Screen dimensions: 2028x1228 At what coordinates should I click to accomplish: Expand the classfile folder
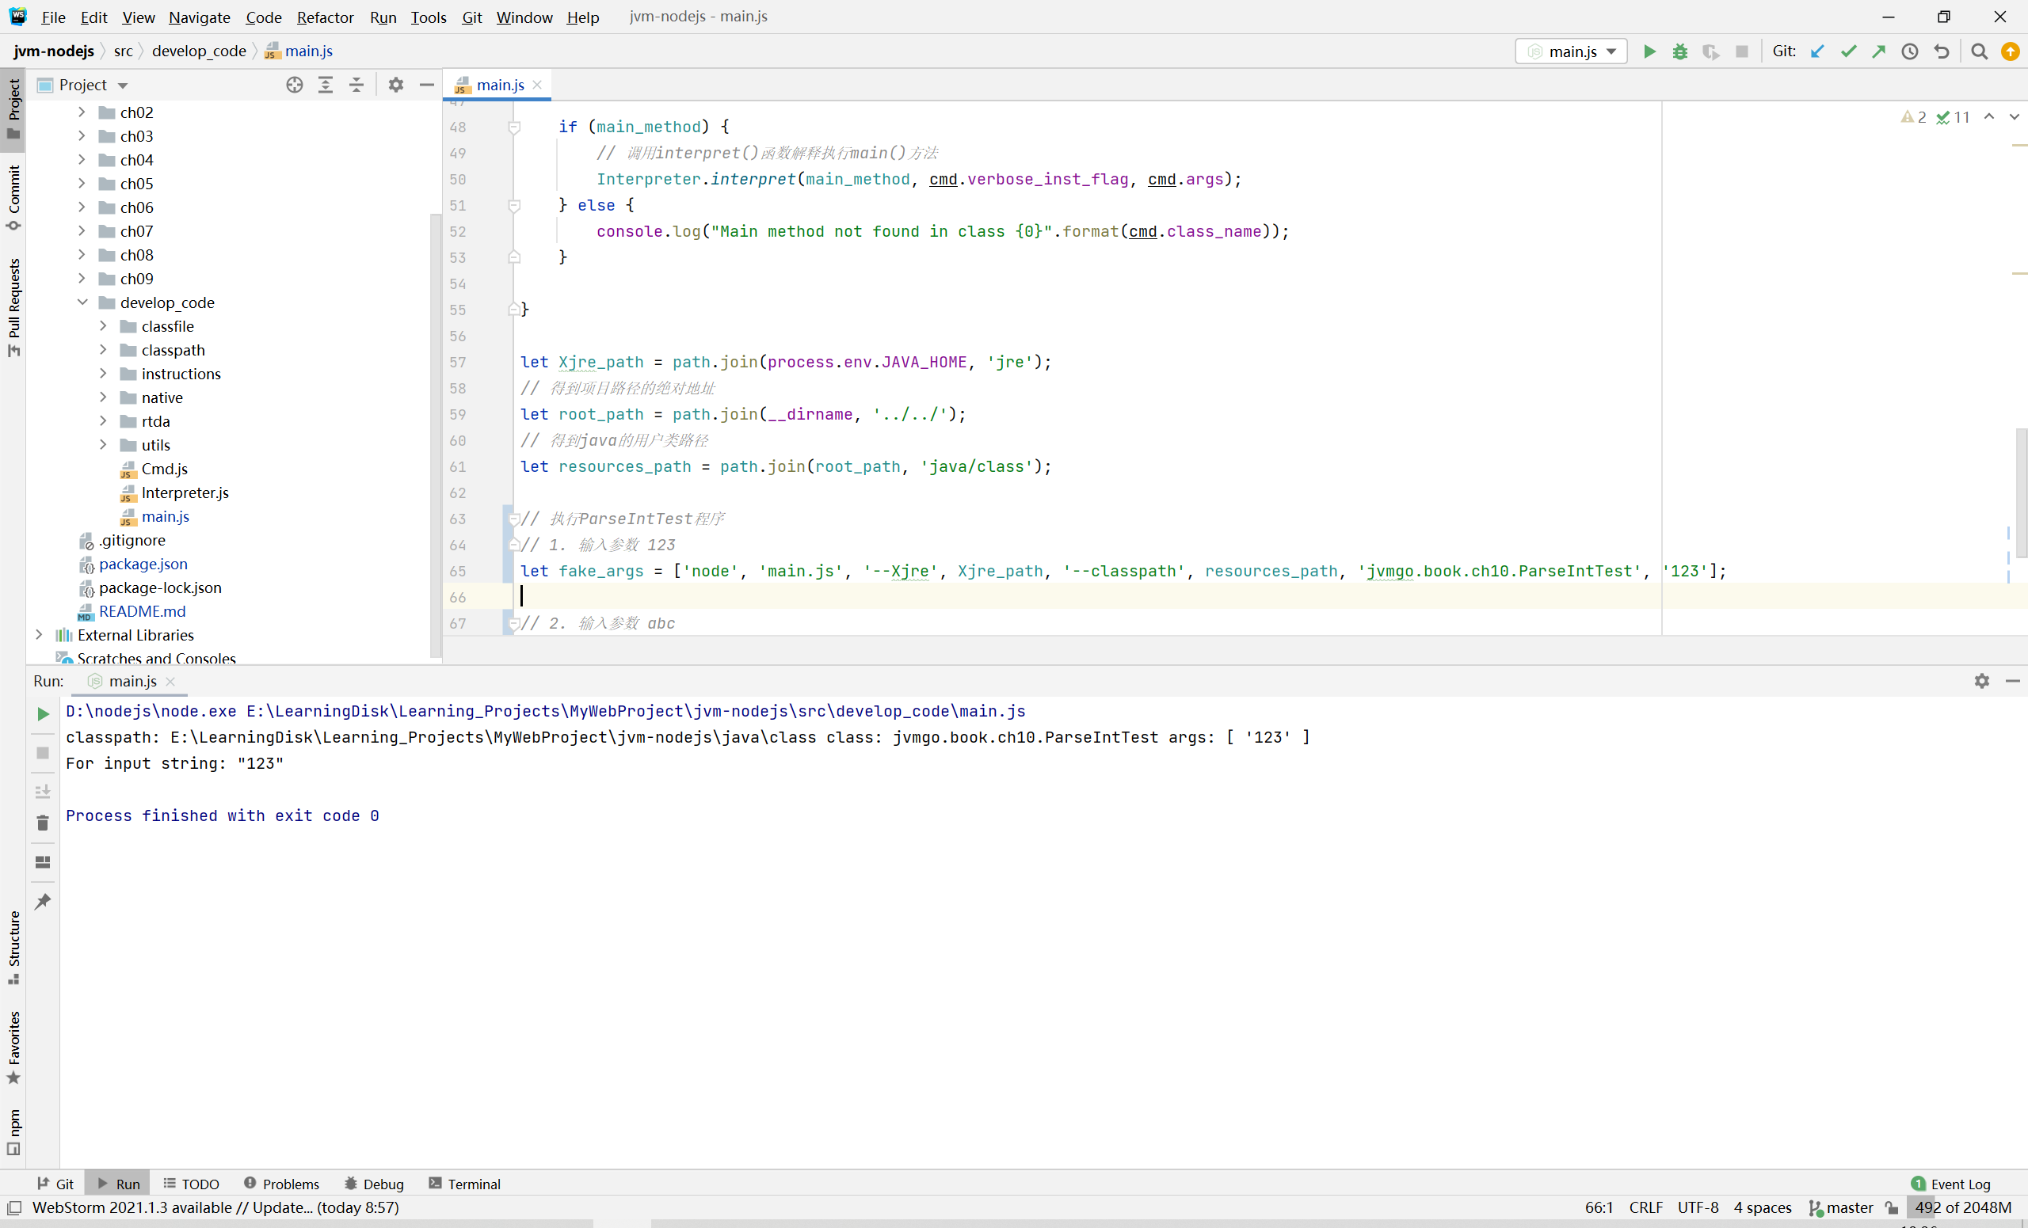pos(103,326)
